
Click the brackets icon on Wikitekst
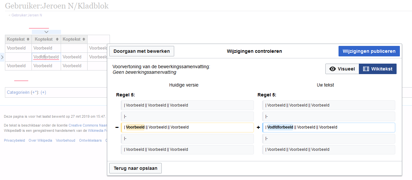coord(366,69)
